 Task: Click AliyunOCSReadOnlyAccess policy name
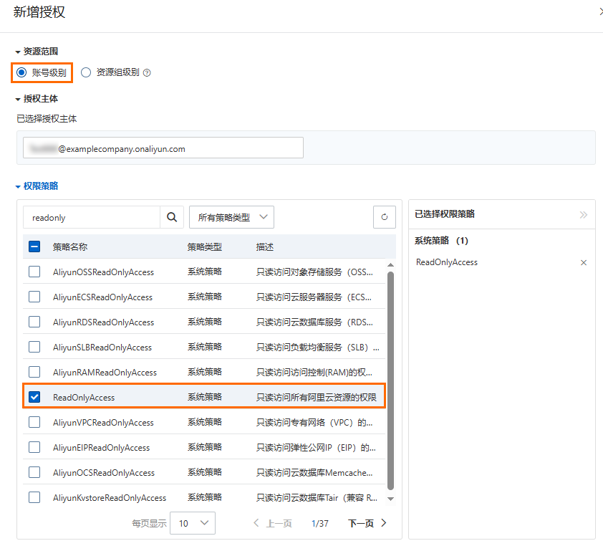(104, 472)
